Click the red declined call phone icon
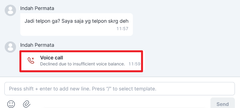Image resolution: width=240 pixels, height=108 pixels. click(31, 60)
